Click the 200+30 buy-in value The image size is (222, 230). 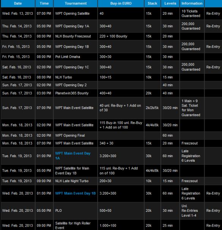[105, 181]
